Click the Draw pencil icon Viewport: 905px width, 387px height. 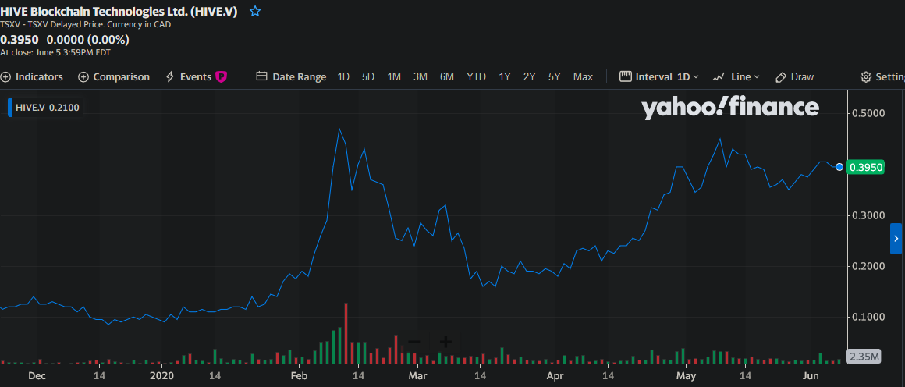[x=781, y=76]
